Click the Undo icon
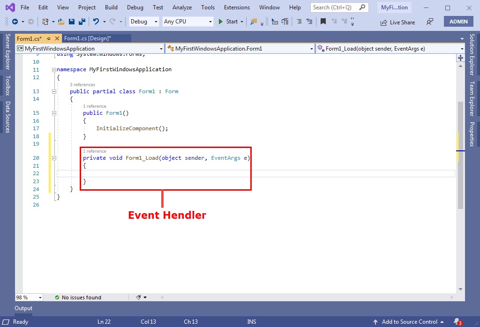Screen dimensions: 480x327 tap(96, 22)
